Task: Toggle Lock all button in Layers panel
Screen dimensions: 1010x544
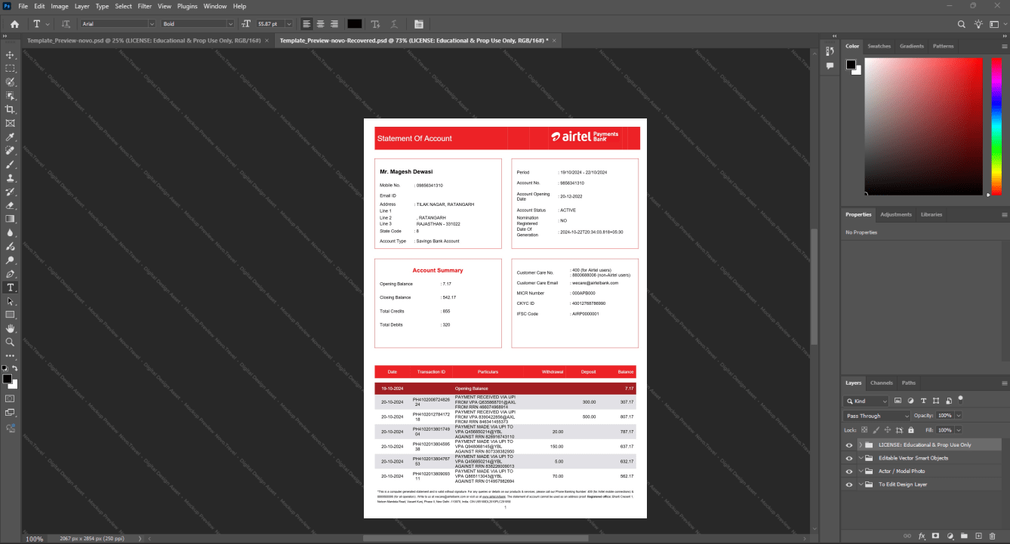Action: [910, 429]
